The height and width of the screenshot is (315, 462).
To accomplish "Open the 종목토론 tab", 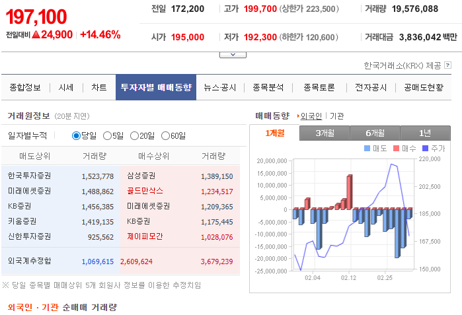I will [x=319, y=88].
